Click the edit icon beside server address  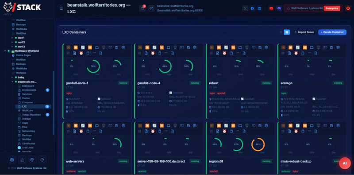pos(151,8)
